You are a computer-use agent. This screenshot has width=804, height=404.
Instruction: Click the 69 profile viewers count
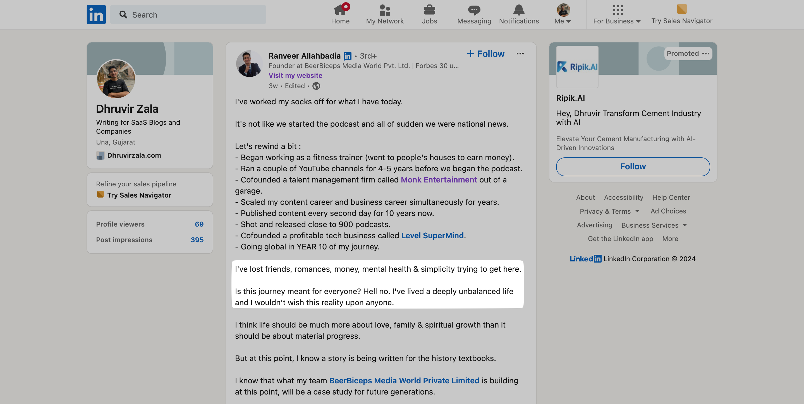tap(199, 224)
